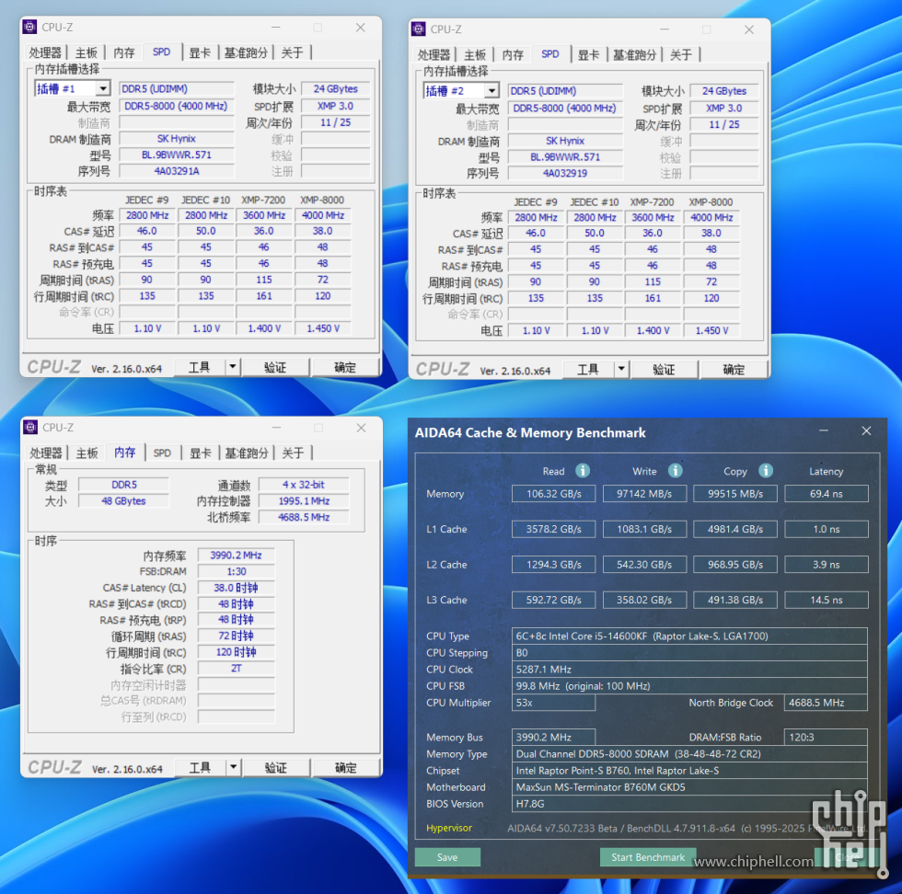Viewport: 902px width, 894px height.
Task: Click Save button in AIDA64
Action: (x=447, y=857)
